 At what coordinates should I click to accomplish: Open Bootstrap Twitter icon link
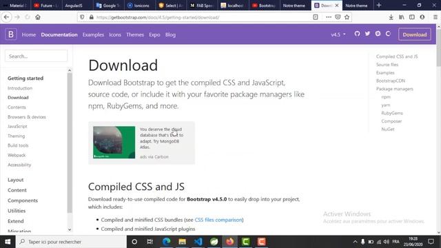(x=367, y=34)
